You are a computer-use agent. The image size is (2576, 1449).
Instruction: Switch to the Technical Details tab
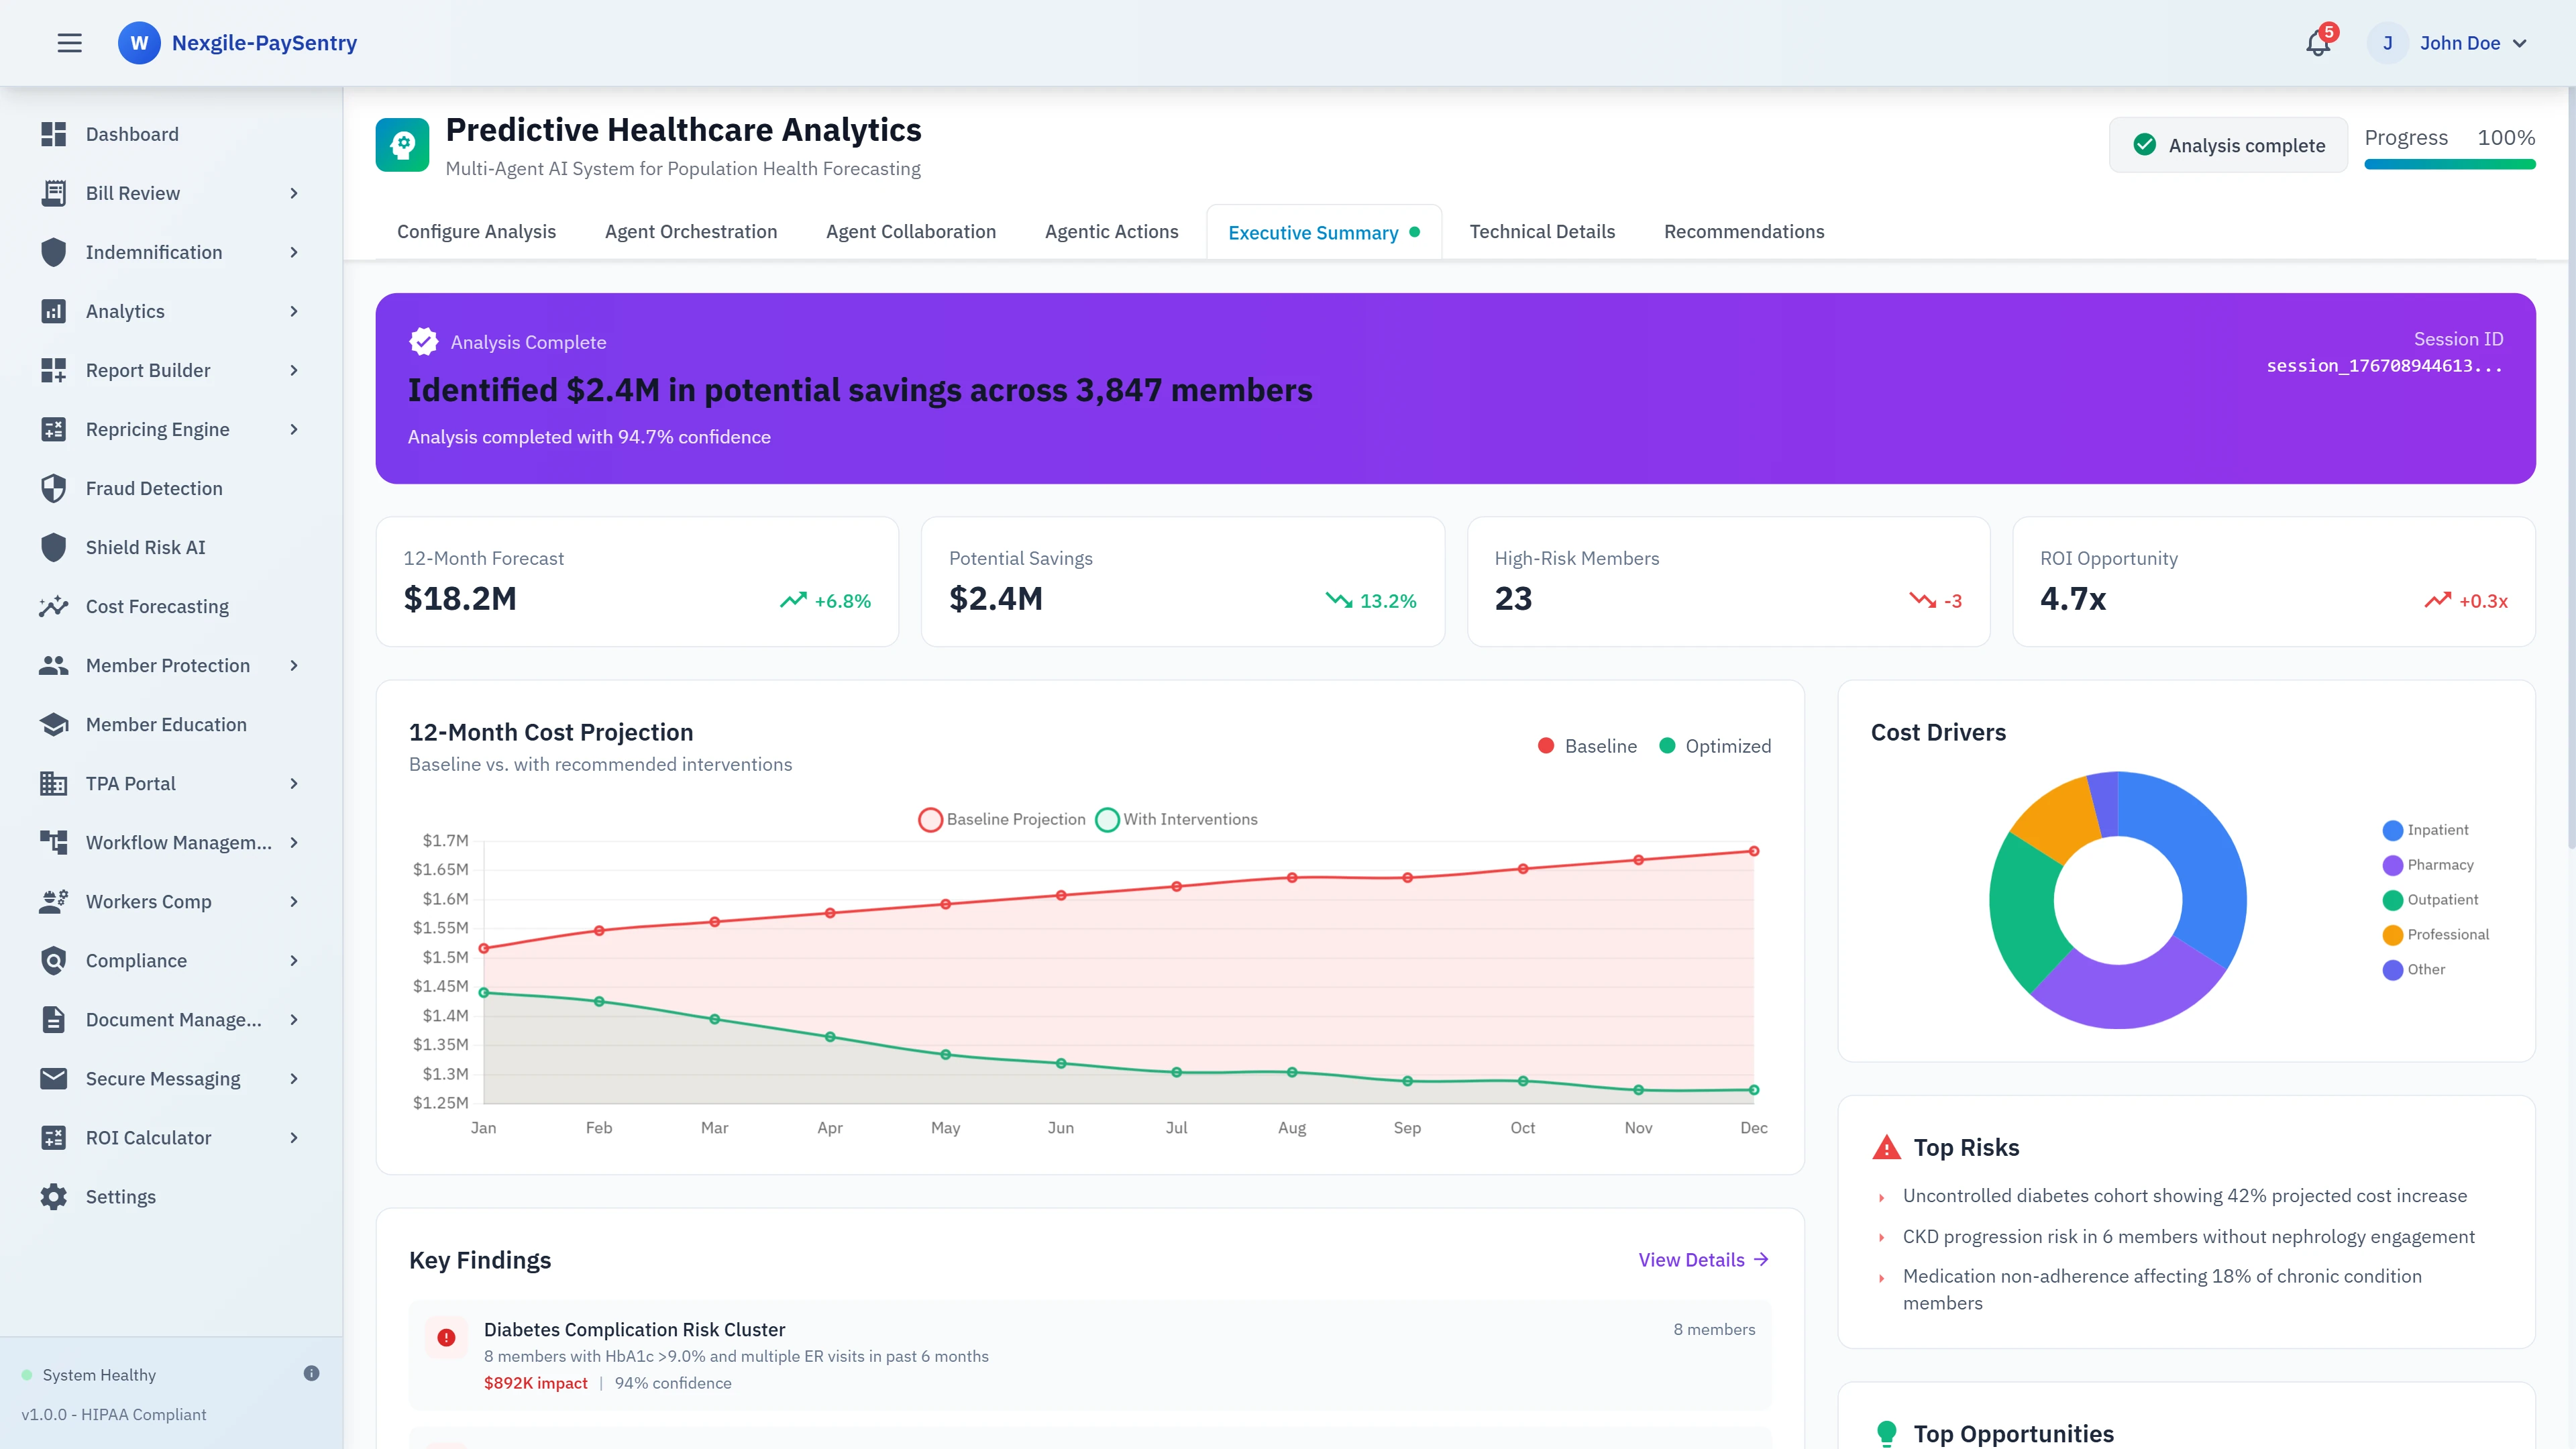(1542, 231)
